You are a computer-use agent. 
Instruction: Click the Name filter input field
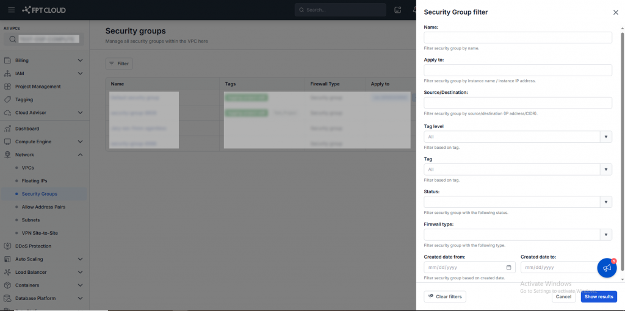518,38
